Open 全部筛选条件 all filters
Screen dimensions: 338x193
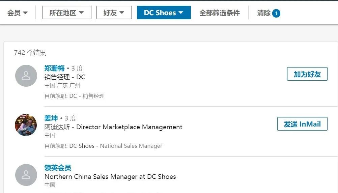(x=220, y=13)
